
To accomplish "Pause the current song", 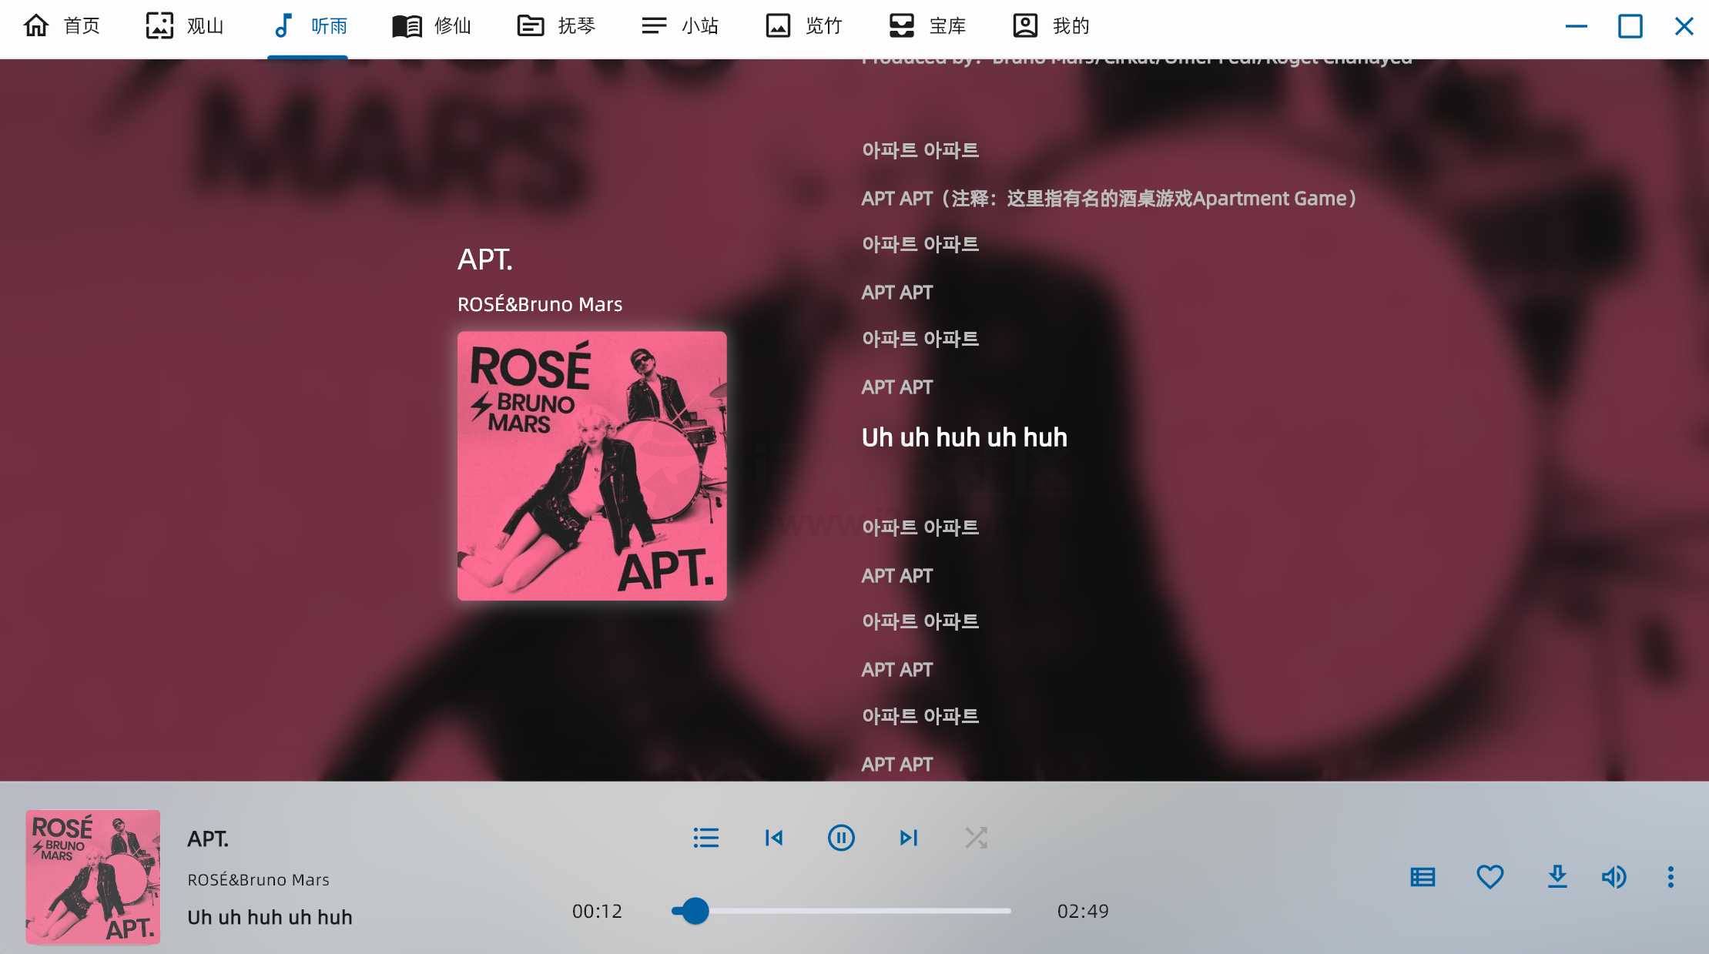I will [x=841, y=838].
